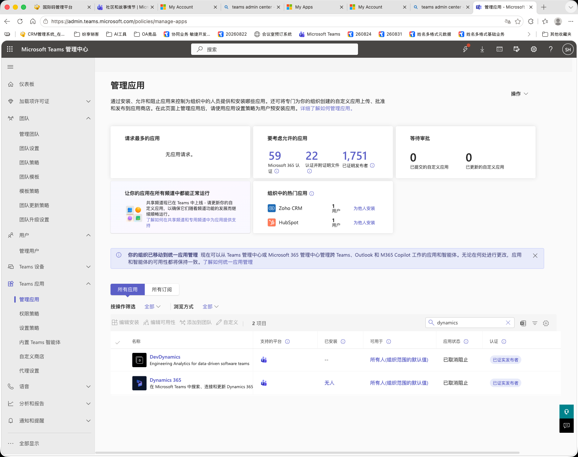Switch to the 所有订阅 tab
The width and height of the screenshot is (578, 457).
(162, 289)
